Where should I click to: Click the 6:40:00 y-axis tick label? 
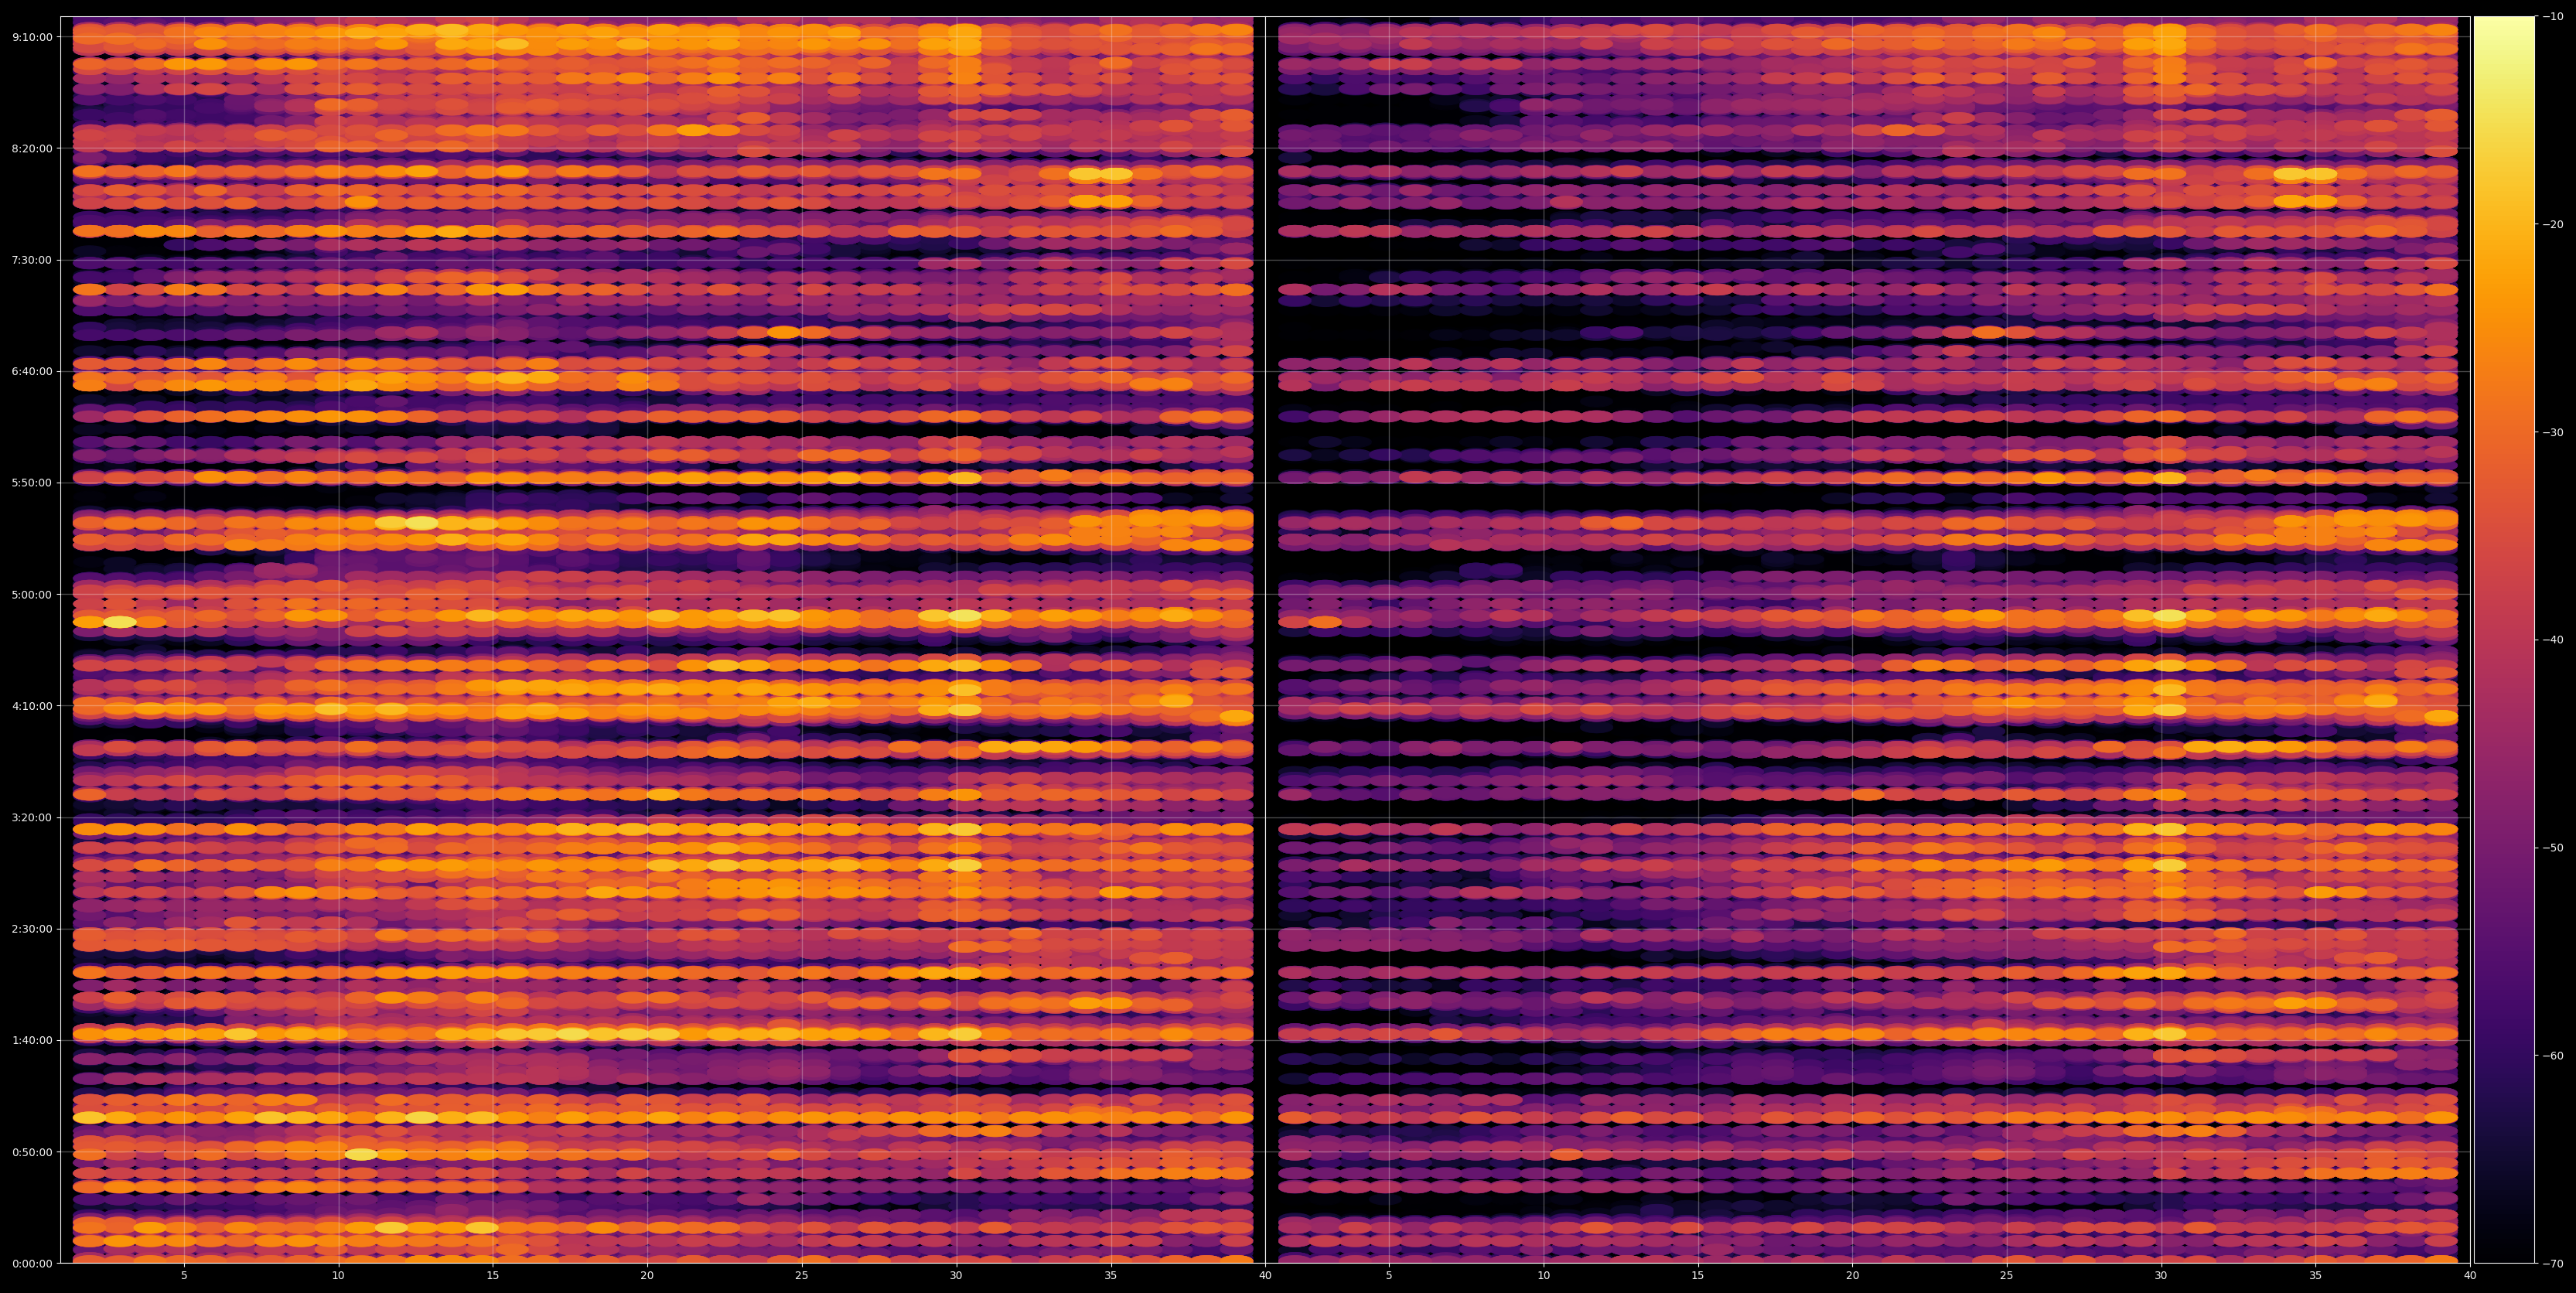pos(32,371)
